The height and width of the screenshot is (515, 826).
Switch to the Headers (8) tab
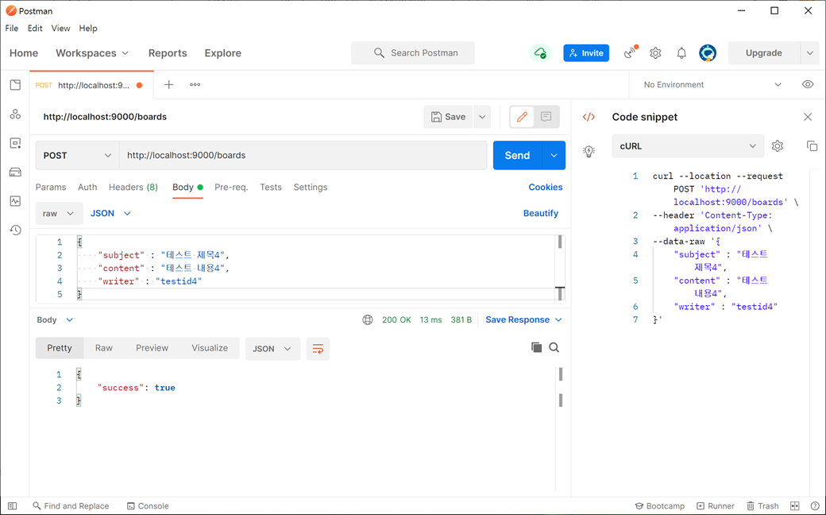coord(133,187)
